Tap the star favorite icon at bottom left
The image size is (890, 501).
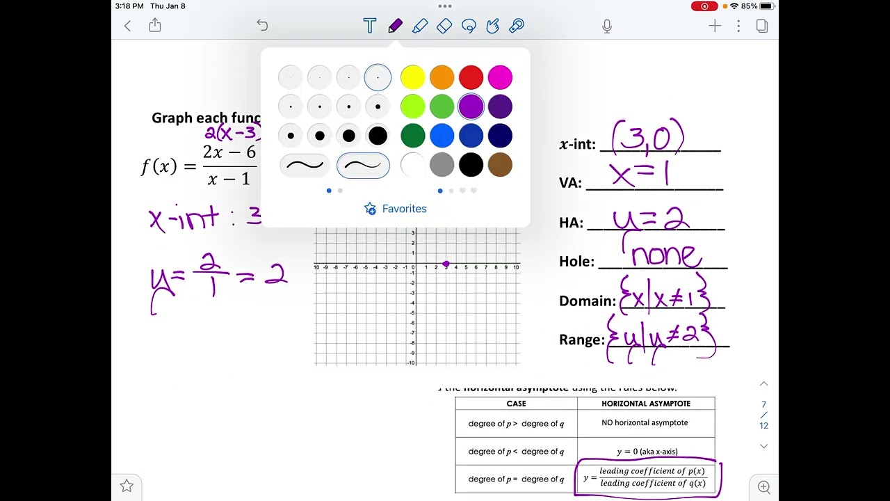[127, 486]
